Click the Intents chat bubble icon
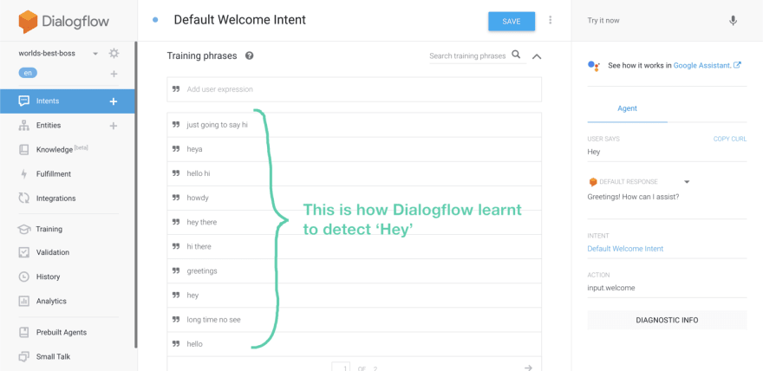This screenshot has height=371, width=763. [24, 101]
